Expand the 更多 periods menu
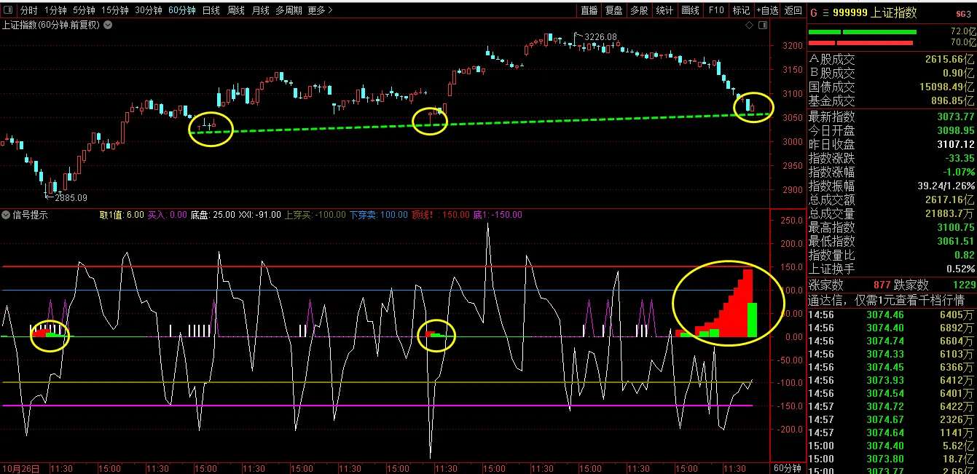This screenshot has width=977, height=474. (321, 10)
